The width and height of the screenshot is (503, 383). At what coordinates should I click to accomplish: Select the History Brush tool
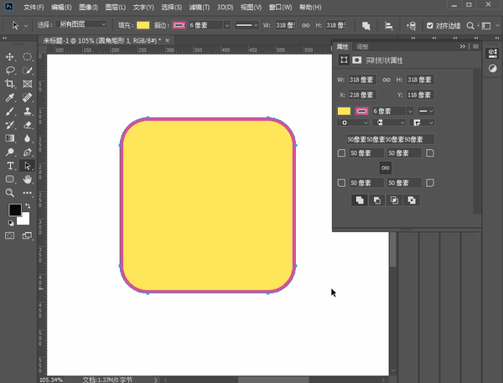pos(9,125)
